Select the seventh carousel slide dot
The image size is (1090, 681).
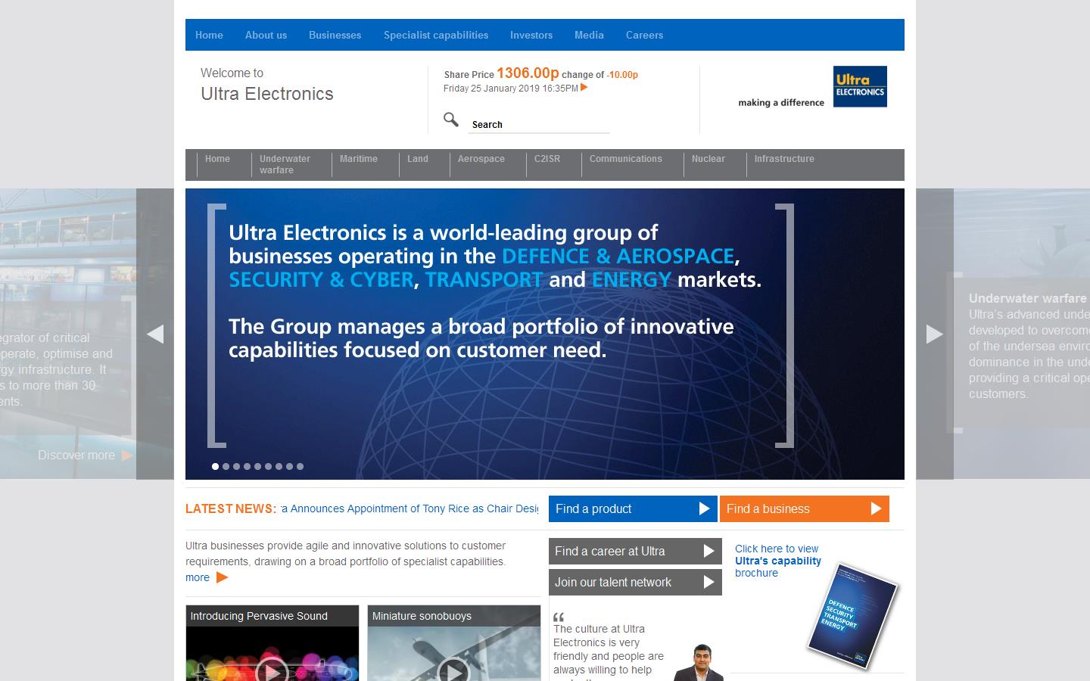(x=279, y=467)
